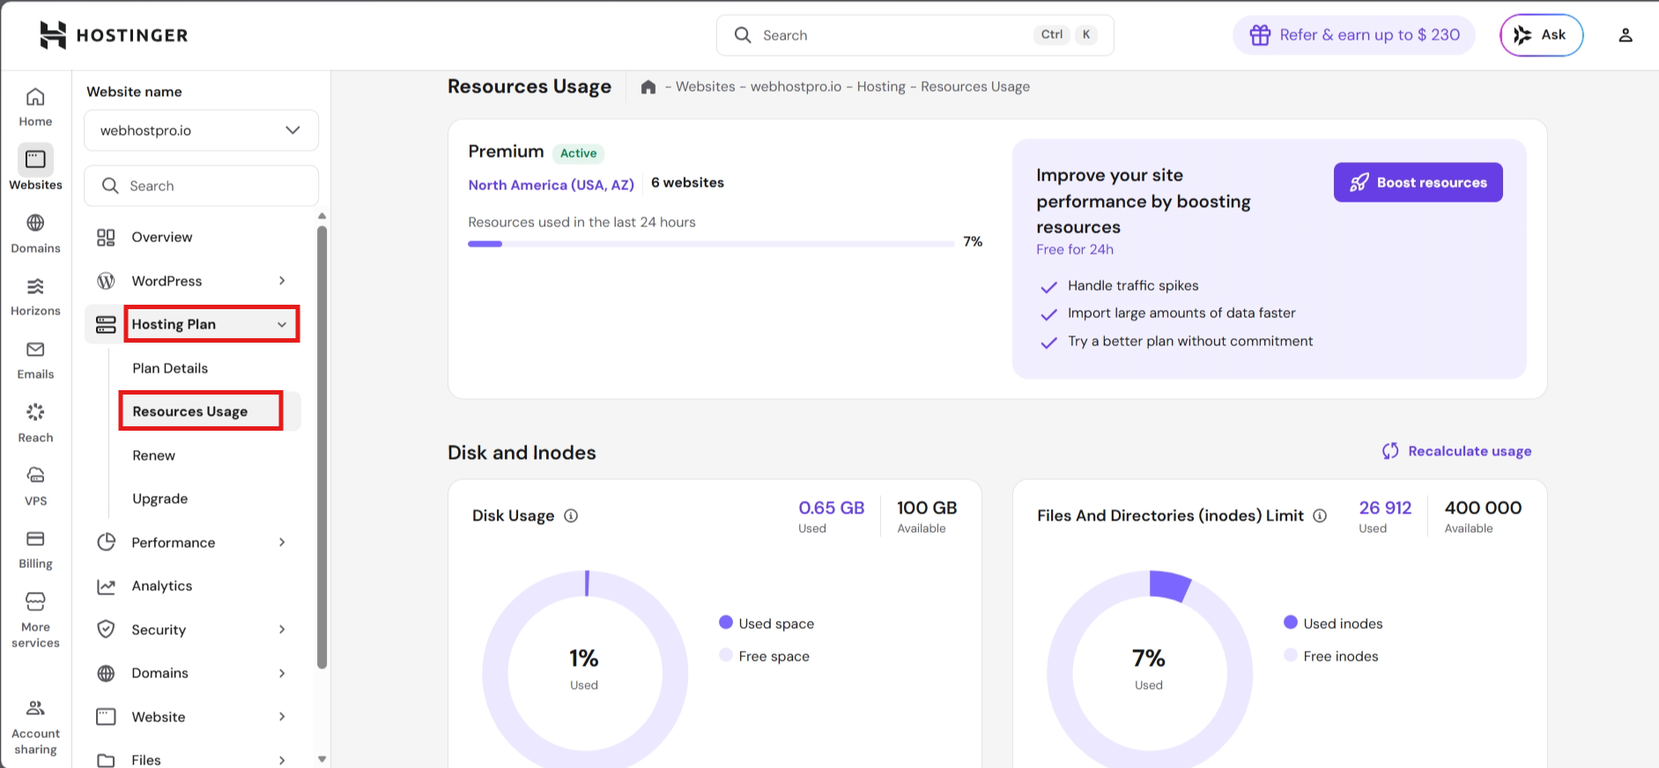
Task: Click the 0.65 GB used value
Action: click(831, 508)
